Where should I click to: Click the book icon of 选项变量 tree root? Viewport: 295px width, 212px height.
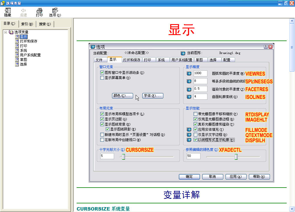[x=11, y=32]
